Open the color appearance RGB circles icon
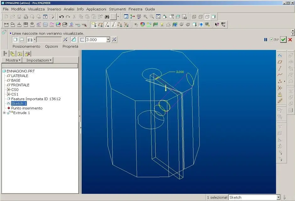The width and height of the screenshot is (295, 201). coord(142,25)
